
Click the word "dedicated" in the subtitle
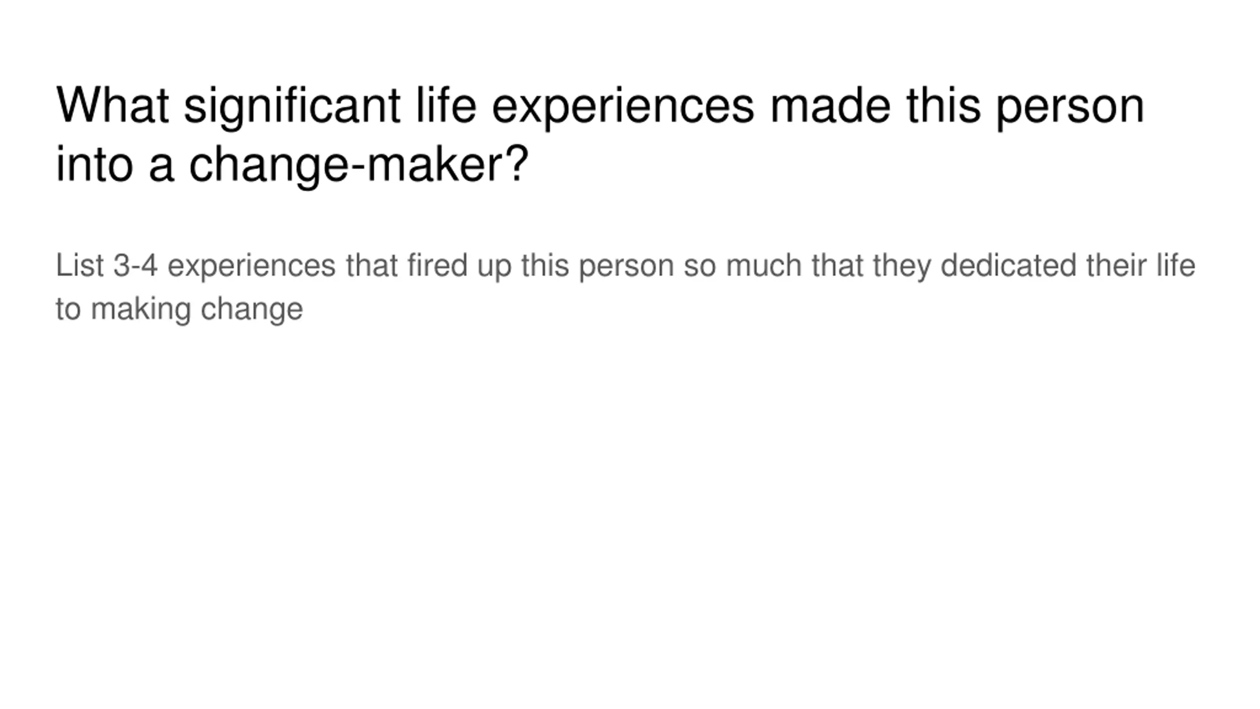click(x=1008, y=266)
